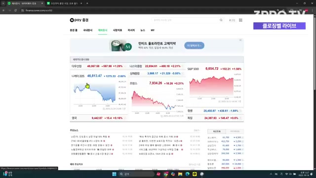Expand the 나스닥종합 index row
This screenshot has height=178, width=316.
click(183, 66)
